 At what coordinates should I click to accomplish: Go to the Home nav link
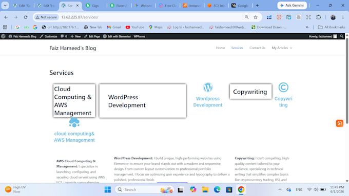point(220,48)
